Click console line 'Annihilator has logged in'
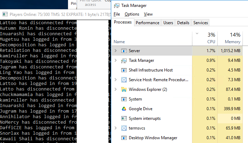Viewport: 248px width, 143px height. (x=38, y=117)
